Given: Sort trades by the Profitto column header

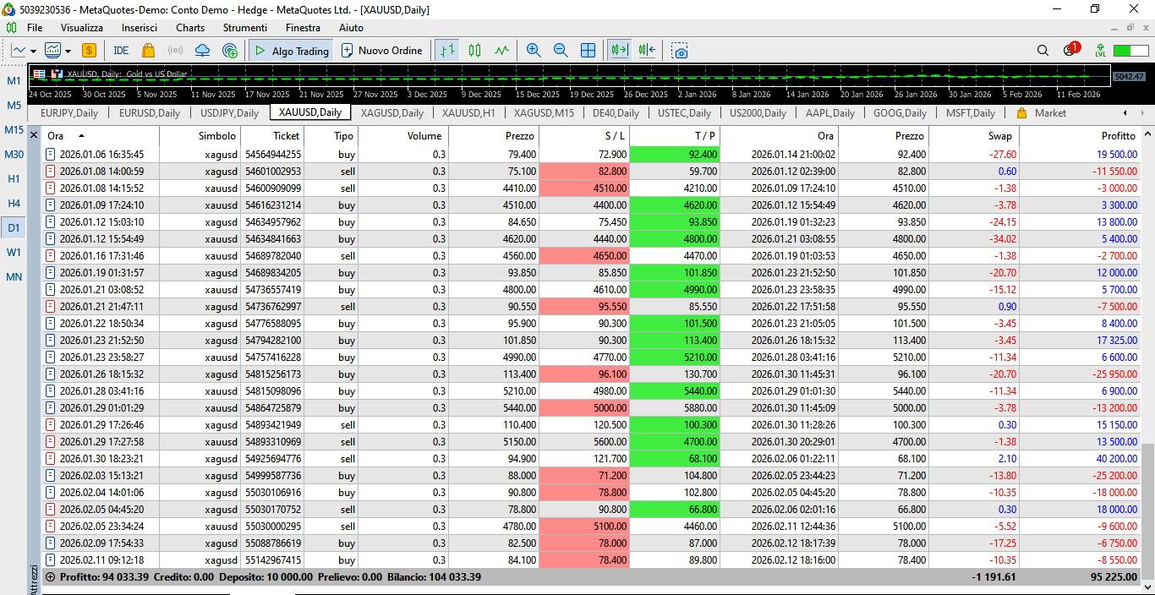Looking at the screenshot, I should (1118, 136).
